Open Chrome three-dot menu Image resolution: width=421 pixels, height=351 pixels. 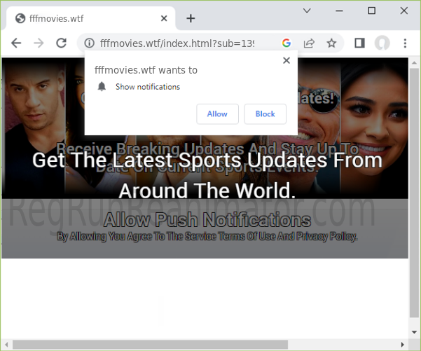tap(405, 43)
